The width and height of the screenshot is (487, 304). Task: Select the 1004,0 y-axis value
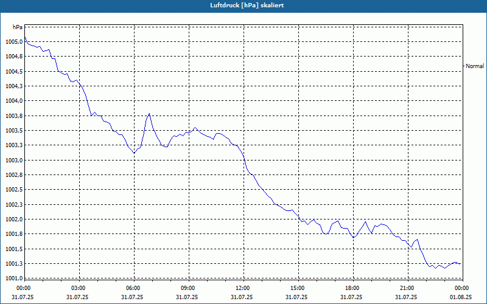click(x=14, y=101)
